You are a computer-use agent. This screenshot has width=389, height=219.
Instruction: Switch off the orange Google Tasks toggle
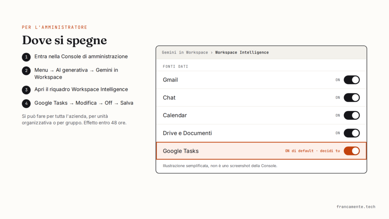coord(351,151)
